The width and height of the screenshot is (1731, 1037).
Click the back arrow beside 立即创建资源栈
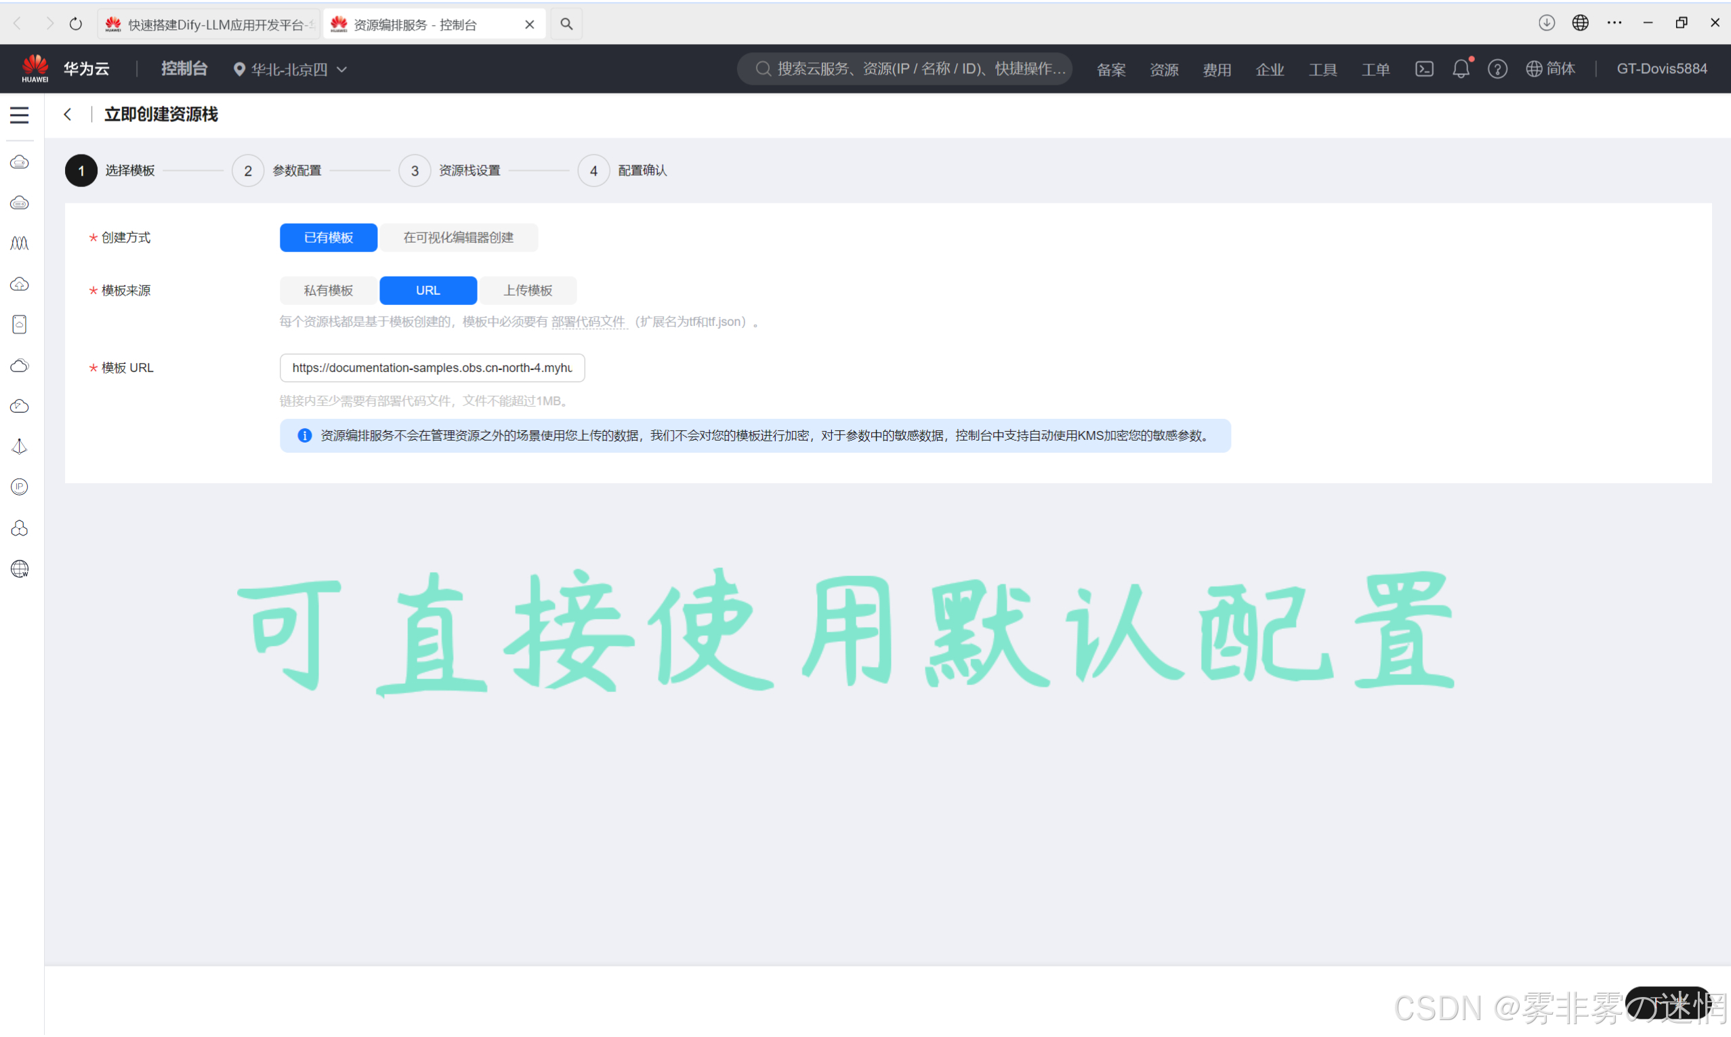tap(68, 115)
